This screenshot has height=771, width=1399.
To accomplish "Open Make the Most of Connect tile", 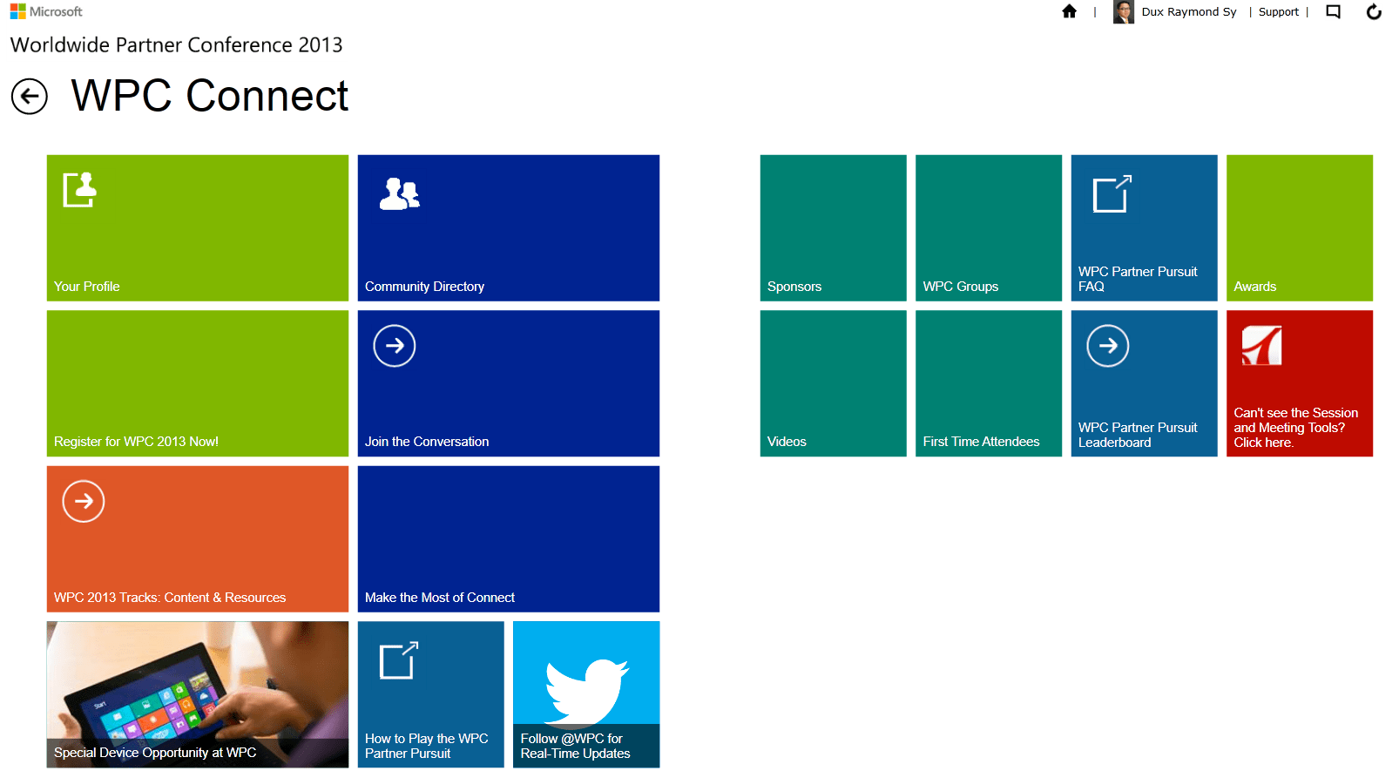I will [509, 539].
